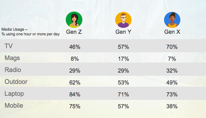Click the Laptop row label

(14, 94)
